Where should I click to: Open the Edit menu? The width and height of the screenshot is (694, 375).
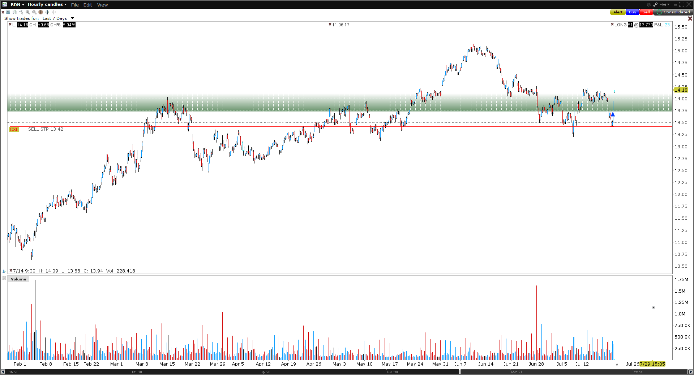click(88, 5)
